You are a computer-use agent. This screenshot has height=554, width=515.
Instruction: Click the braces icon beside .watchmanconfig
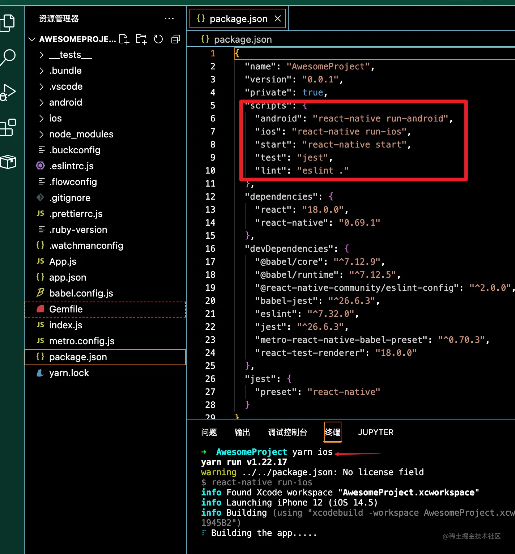point(41,245)
